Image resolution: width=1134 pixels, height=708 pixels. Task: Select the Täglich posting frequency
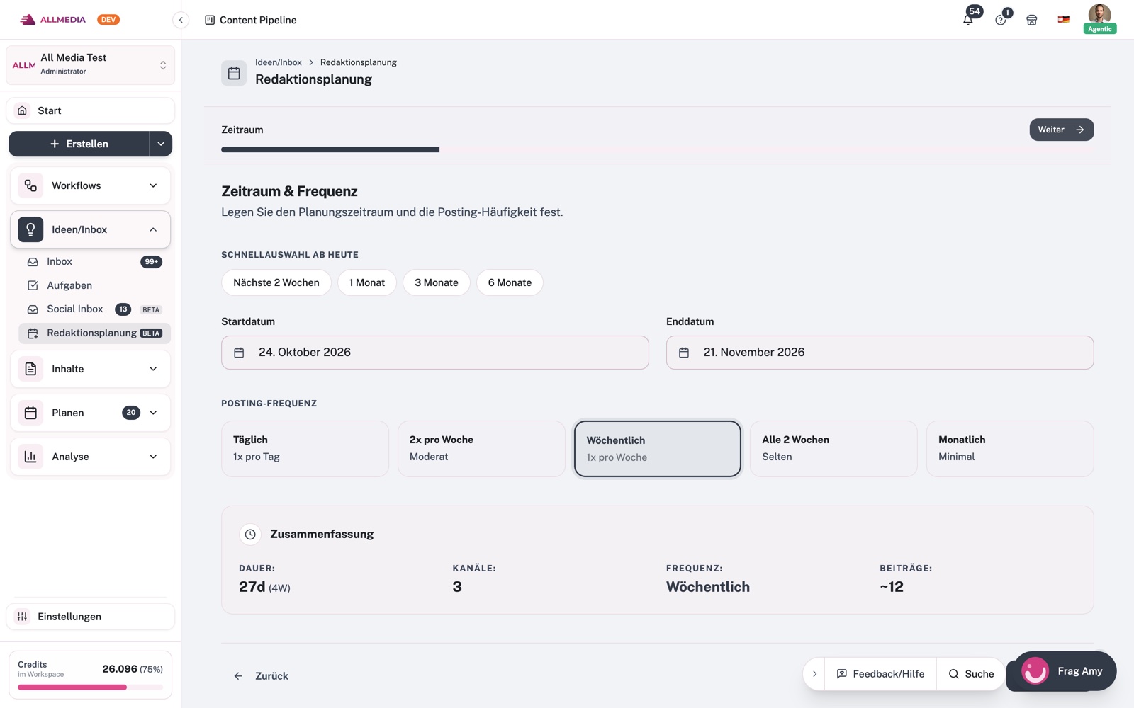305,449
